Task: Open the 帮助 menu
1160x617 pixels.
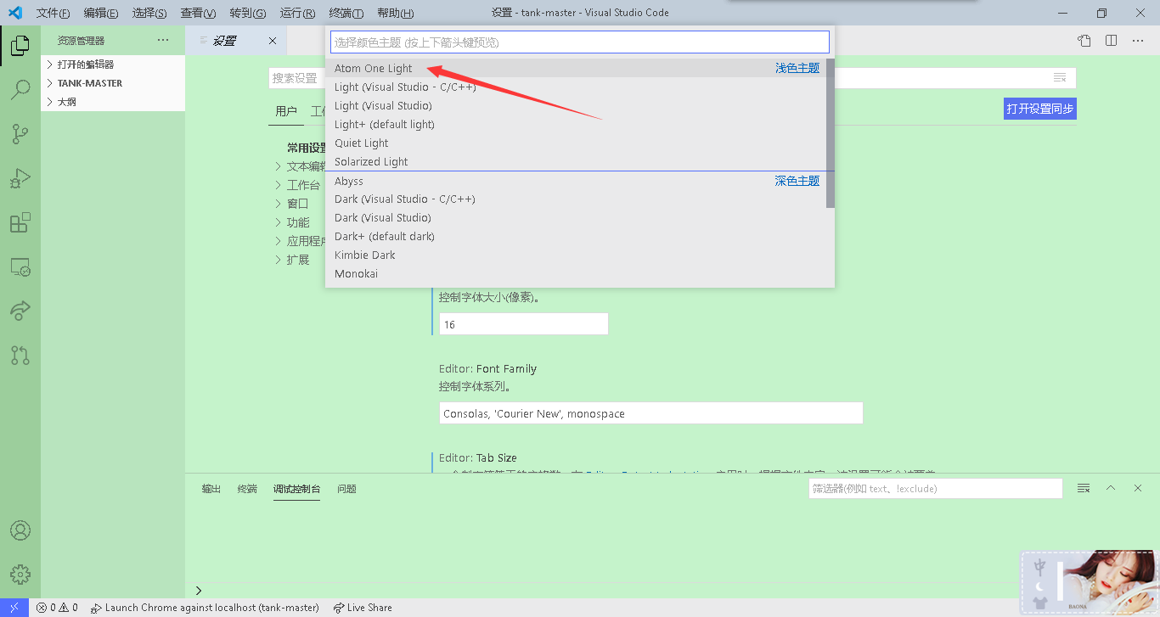Action: click(395, 13)
